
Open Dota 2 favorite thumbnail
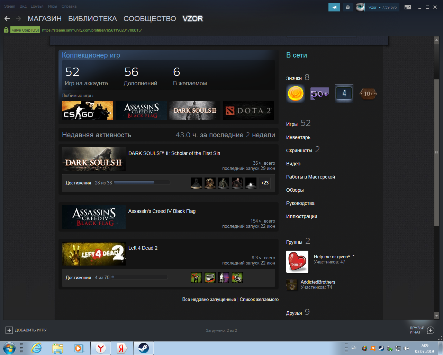pyautogui.click(x=248, y=111)
